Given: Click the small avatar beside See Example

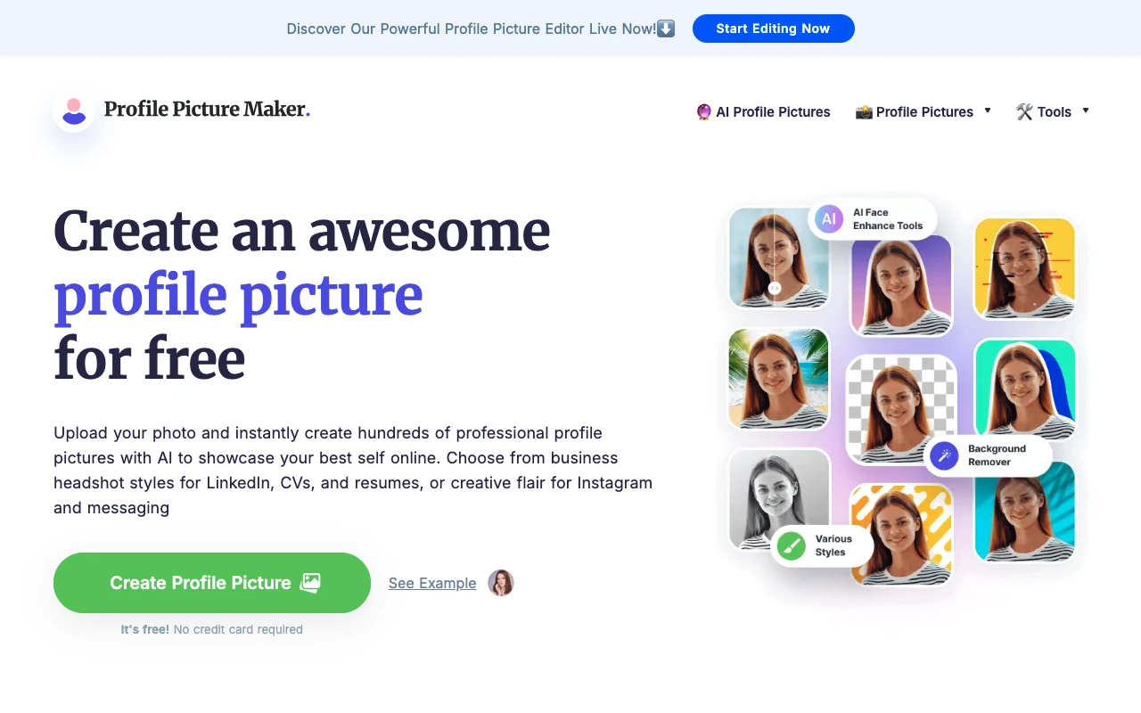Looking at the screenshot, I should tap(501, 583).
